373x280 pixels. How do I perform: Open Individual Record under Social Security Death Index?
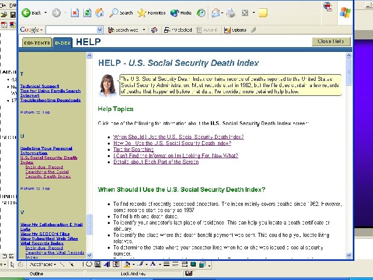point(44,167)
